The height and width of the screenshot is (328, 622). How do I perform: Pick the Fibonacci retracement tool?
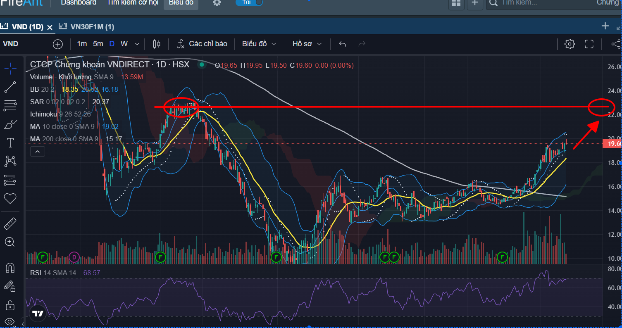click(10, 106)
